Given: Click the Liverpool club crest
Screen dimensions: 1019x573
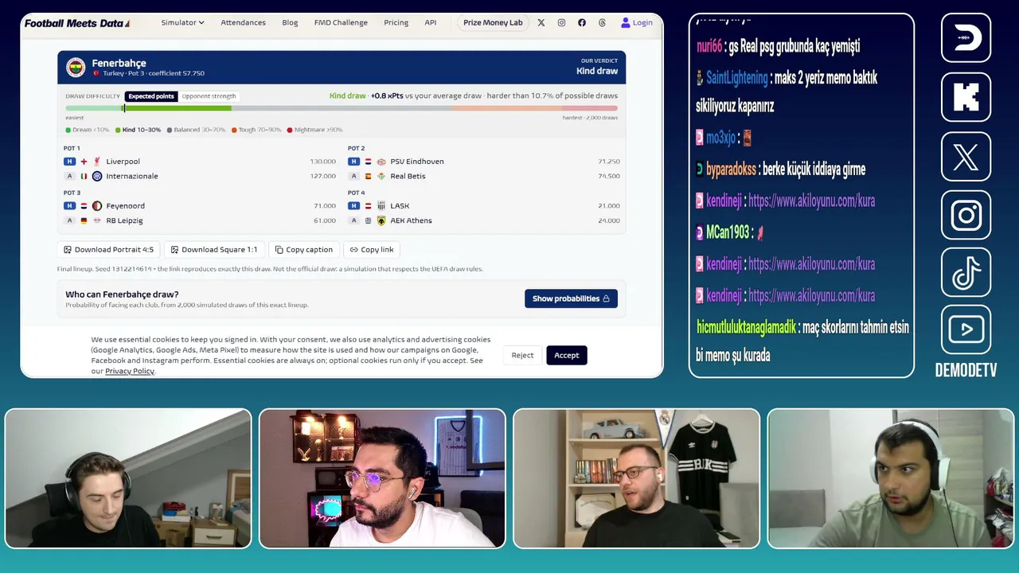Looking at the screenshot, I should click(x=97, y=162).
